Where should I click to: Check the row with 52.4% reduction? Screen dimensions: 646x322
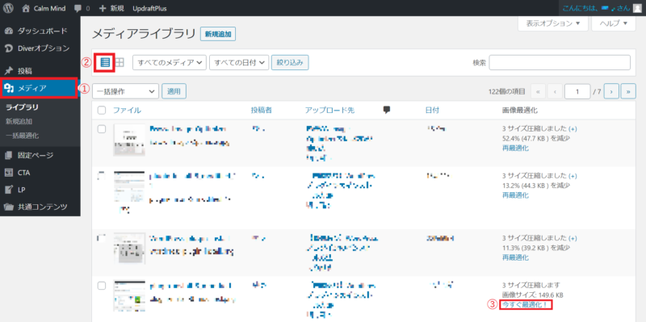102,129
